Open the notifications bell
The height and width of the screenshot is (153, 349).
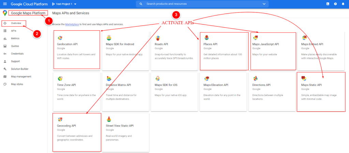point(343,4)
